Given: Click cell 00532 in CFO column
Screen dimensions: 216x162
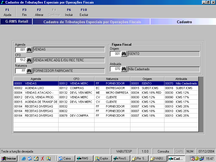Looking at the screenshot, I should point(76,106).
